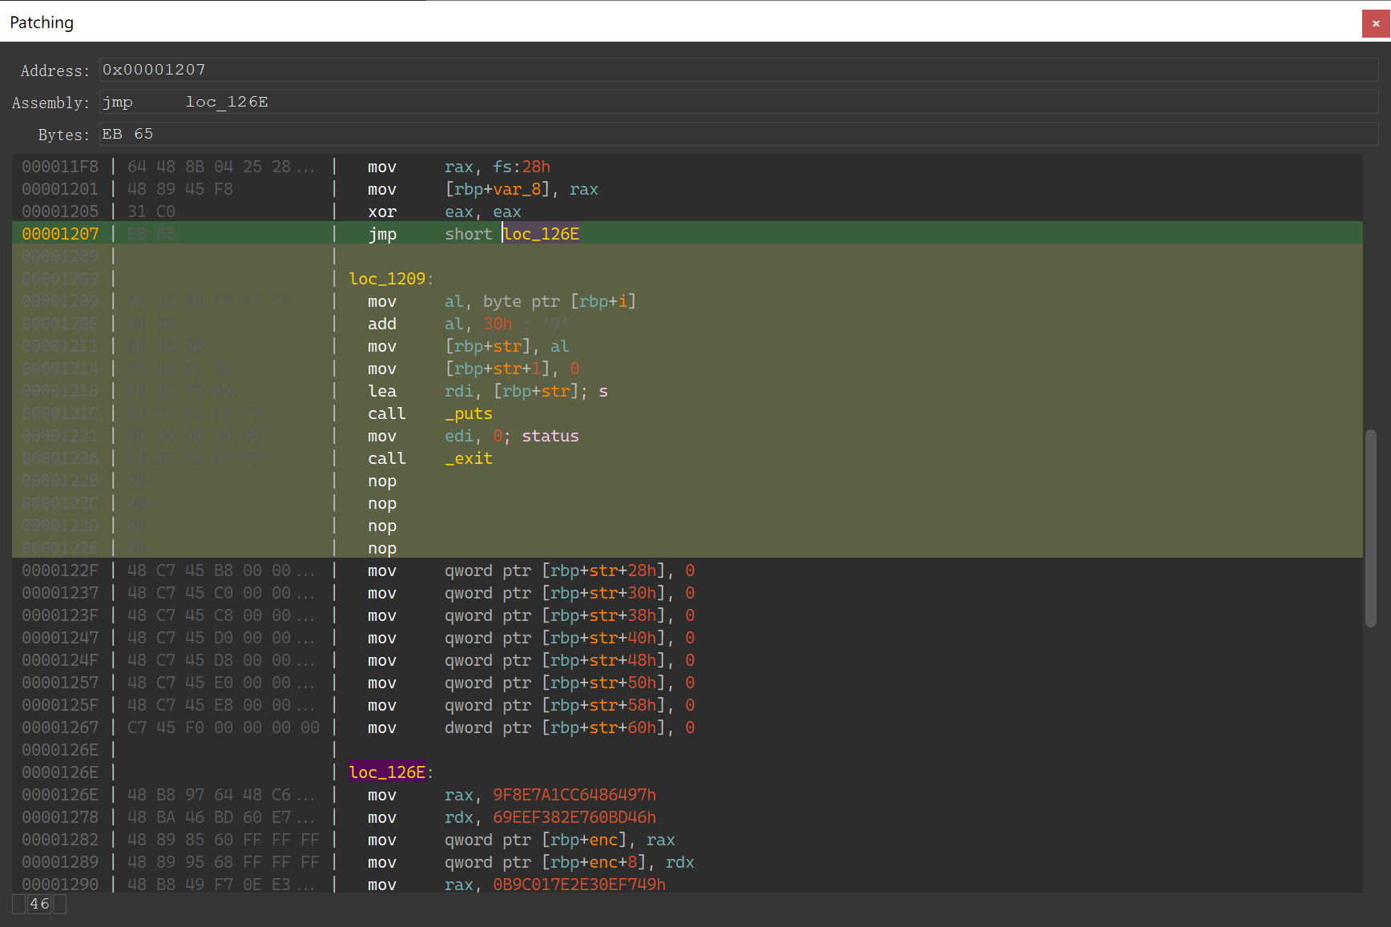The height and width of the screenshot is (927, 1391).
Task: Click the bytes 31 C0 column entry
Action: click(x=151, y=212)
